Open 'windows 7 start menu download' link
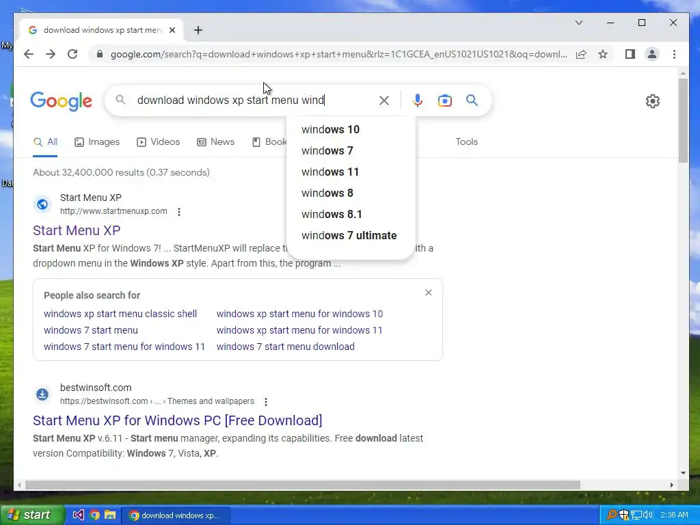The width and height of the screenshot is (700, 525). (286, 347)
